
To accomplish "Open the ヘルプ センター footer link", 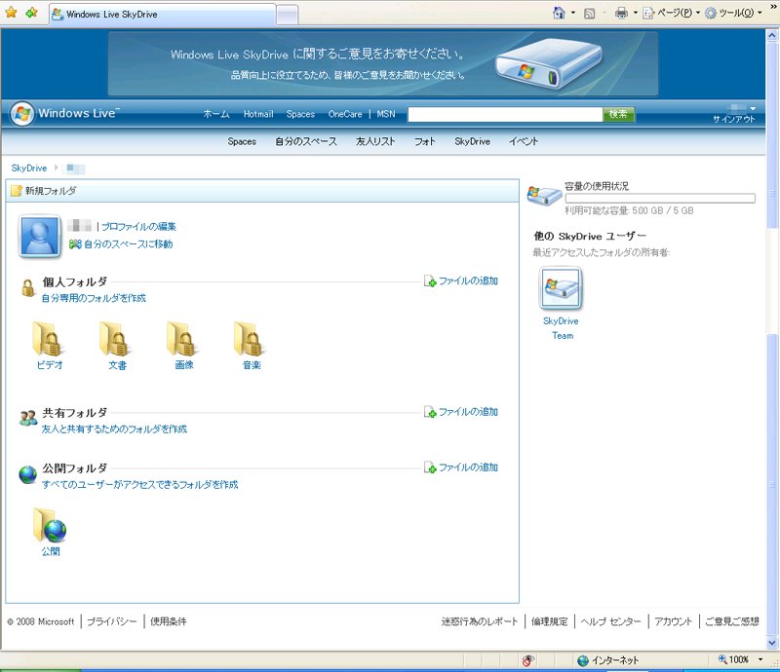I will coord(611,621).
